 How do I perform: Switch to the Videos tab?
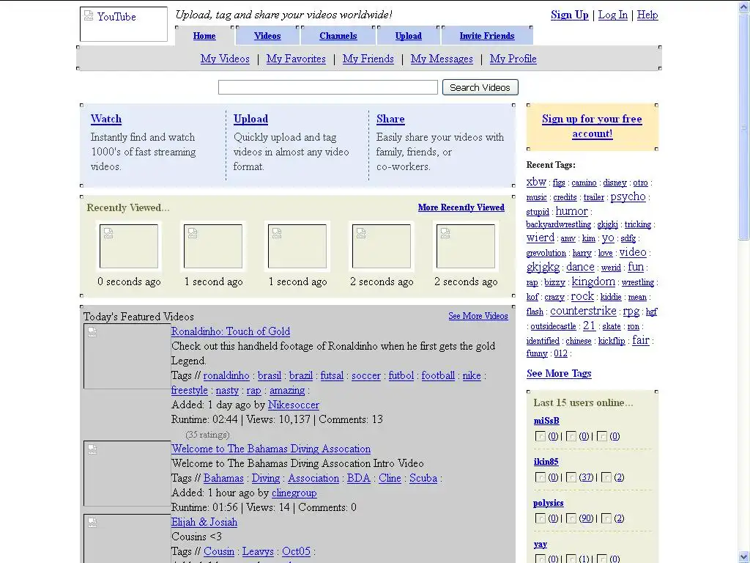pos(267,36)
